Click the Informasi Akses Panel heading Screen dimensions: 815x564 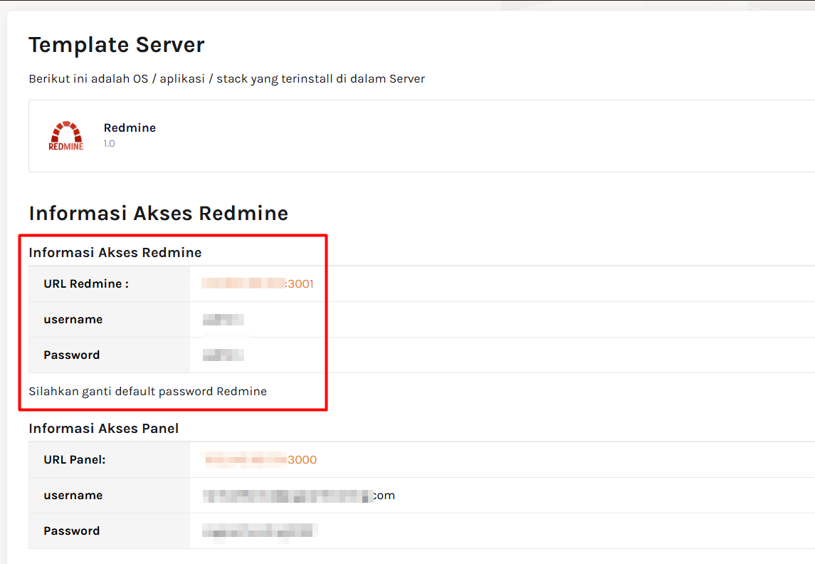tap(105, 428)
